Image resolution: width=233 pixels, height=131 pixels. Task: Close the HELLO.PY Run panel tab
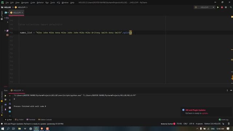23,91
